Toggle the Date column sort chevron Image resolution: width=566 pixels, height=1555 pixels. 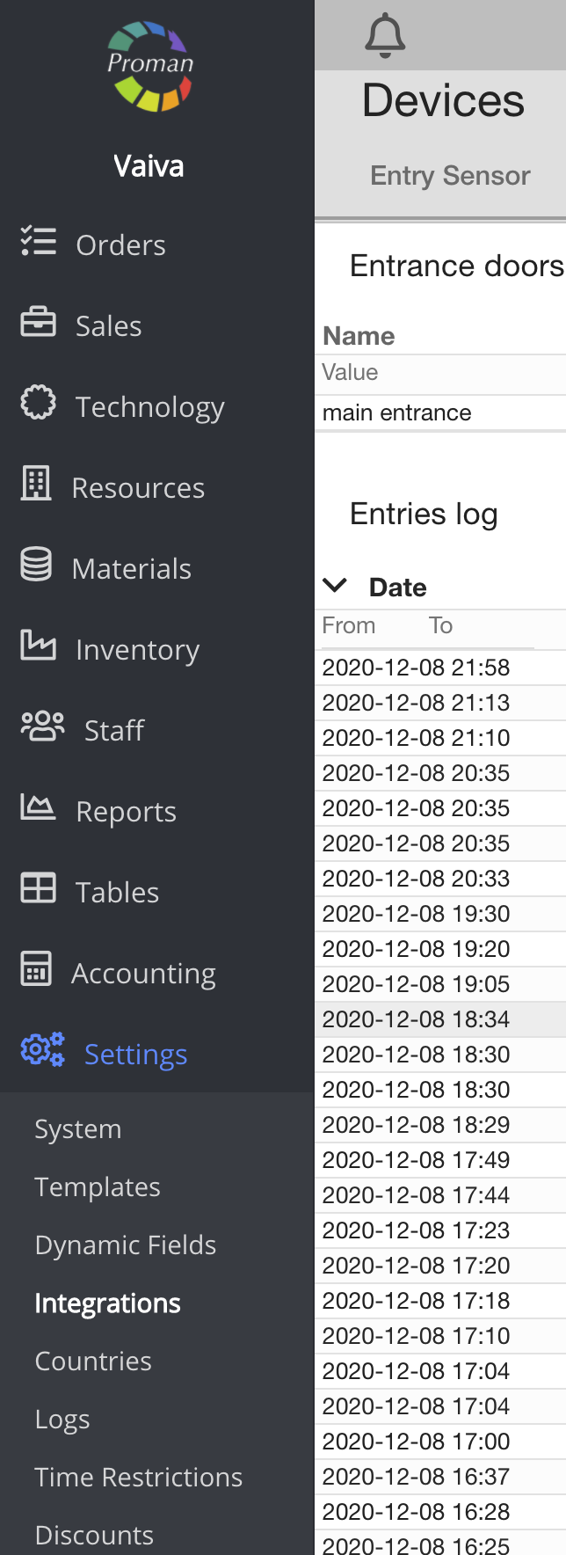335,585
